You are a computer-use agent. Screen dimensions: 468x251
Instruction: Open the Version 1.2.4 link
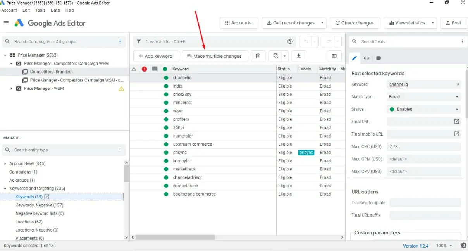(x=416, y=246)
